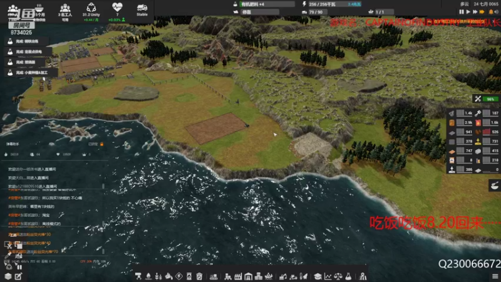Open conveyor belt build category
The width and height of the screenshot is (501, 282).
[x=214, y=276]
